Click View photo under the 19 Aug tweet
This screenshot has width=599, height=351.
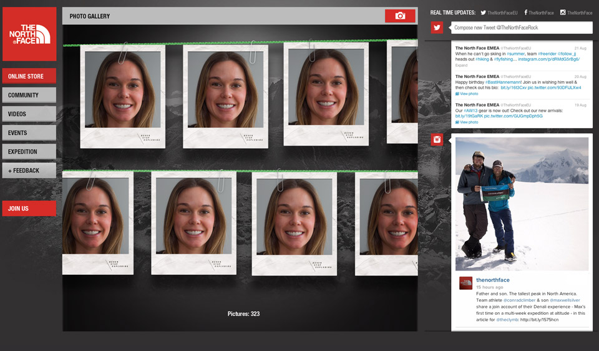tap(467, 122)
